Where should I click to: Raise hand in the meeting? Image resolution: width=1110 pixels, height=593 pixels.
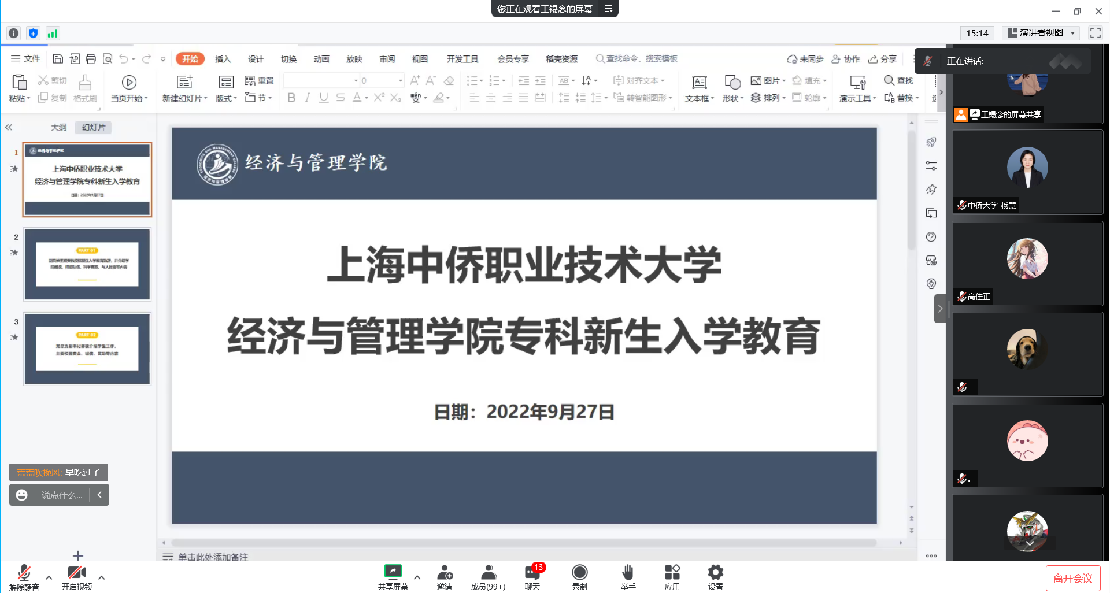(x=628, y=573)
